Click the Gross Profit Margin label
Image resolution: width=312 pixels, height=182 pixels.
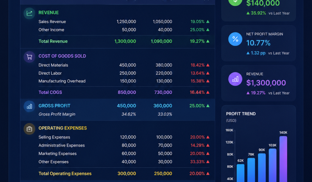click(57, 114)
